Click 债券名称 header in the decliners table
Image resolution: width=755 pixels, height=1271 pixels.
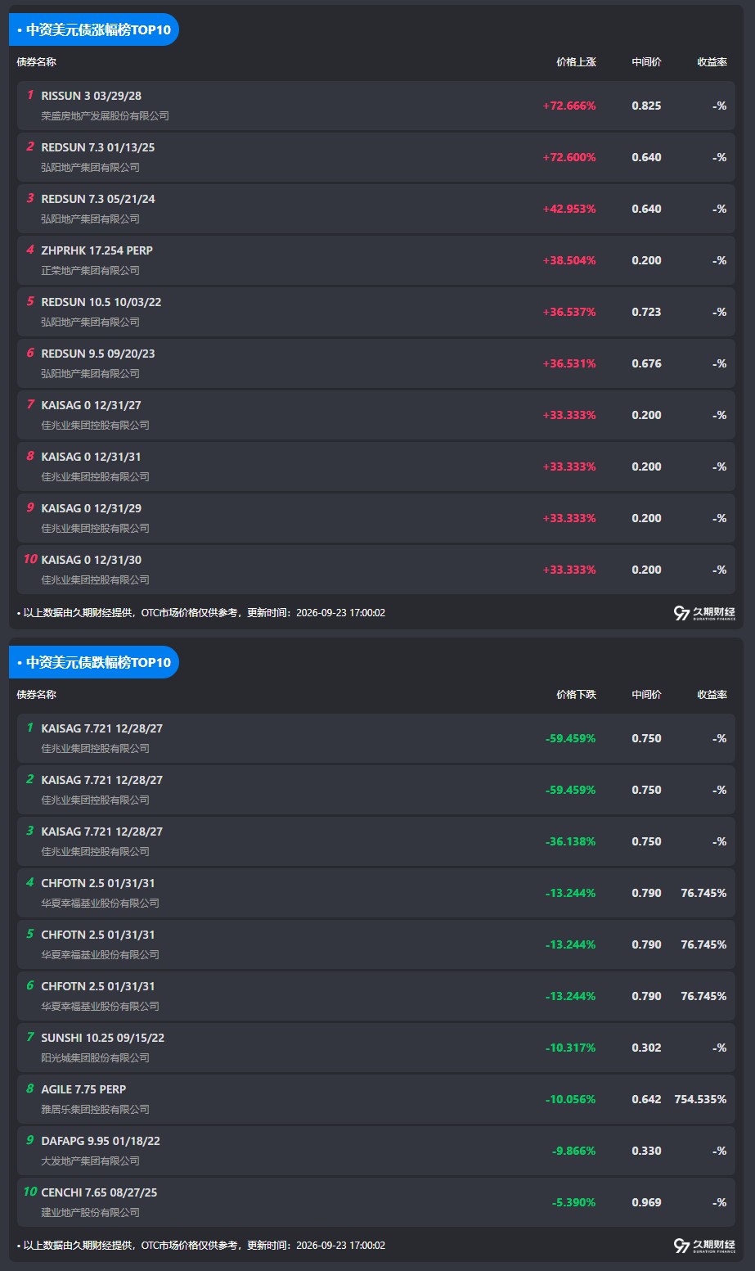(x=37, y=695)
